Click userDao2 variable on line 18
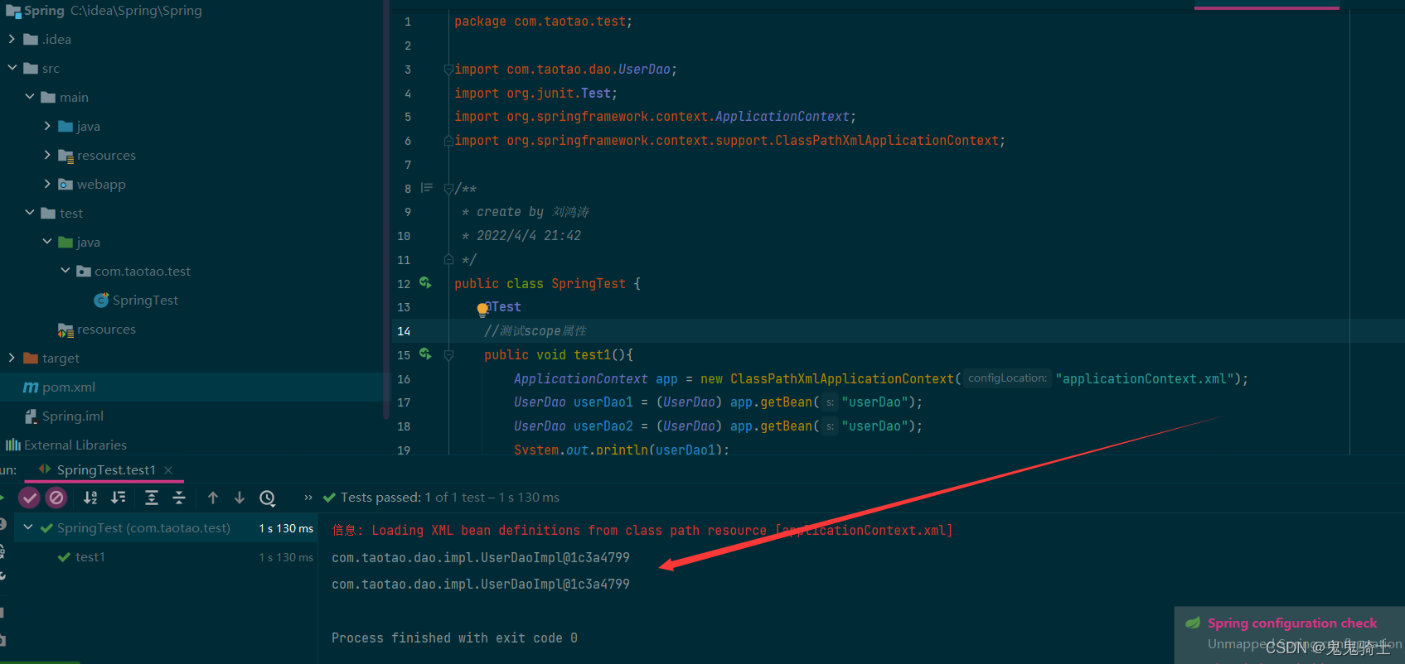The image size is (1405, 664). (x=603, y=426)
